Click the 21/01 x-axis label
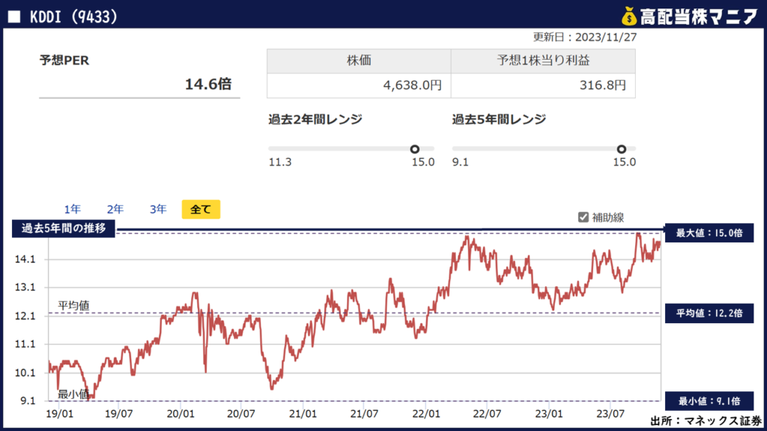This screenshot has width=767, height=431. coord(303,414)
